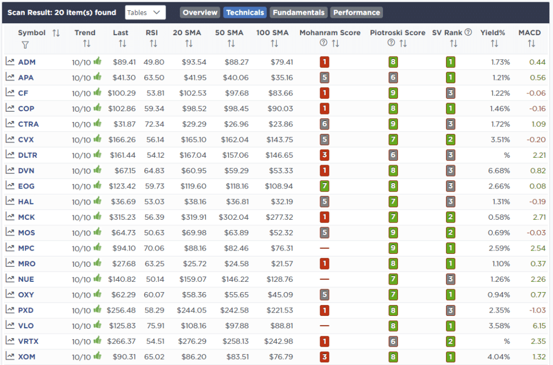The width and height of the screenshot is (553, 365).
Task: Open the chart icon for DVN
Action: (x=10, y=170)
